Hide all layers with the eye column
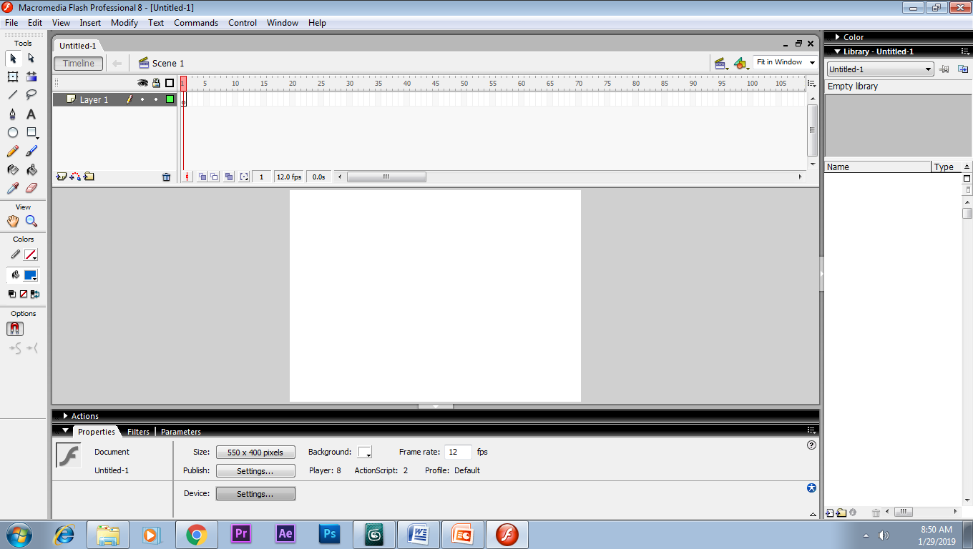Viewport: 973px width, 549px height. coord(142,83)
